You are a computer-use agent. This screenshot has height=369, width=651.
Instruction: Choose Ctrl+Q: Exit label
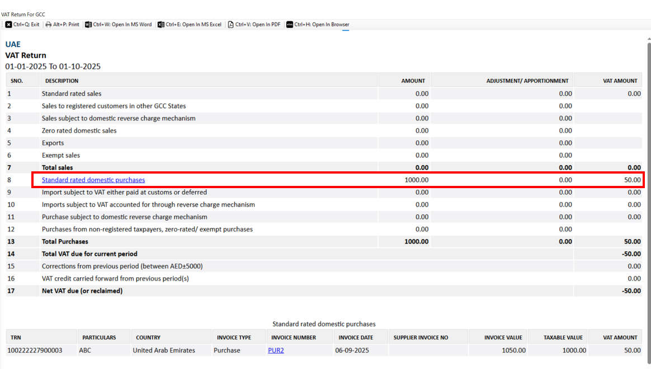[x=26, y=25]
